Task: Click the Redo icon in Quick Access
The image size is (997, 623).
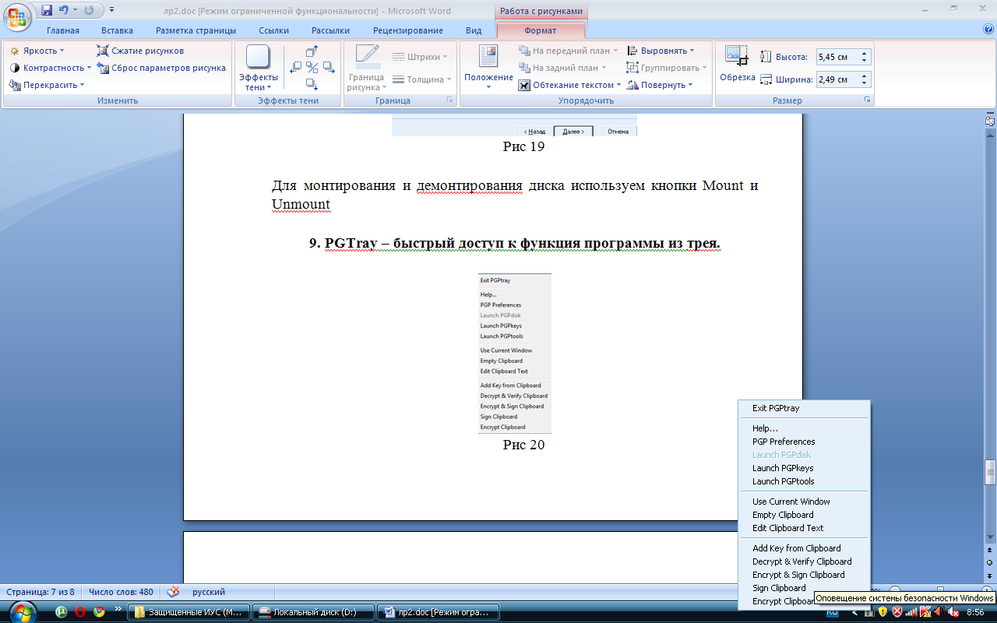Action: (88, 10)
